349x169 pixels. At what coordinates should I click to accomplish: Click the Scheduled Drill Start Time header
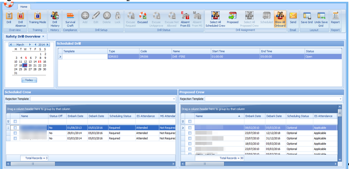[235, 51]
